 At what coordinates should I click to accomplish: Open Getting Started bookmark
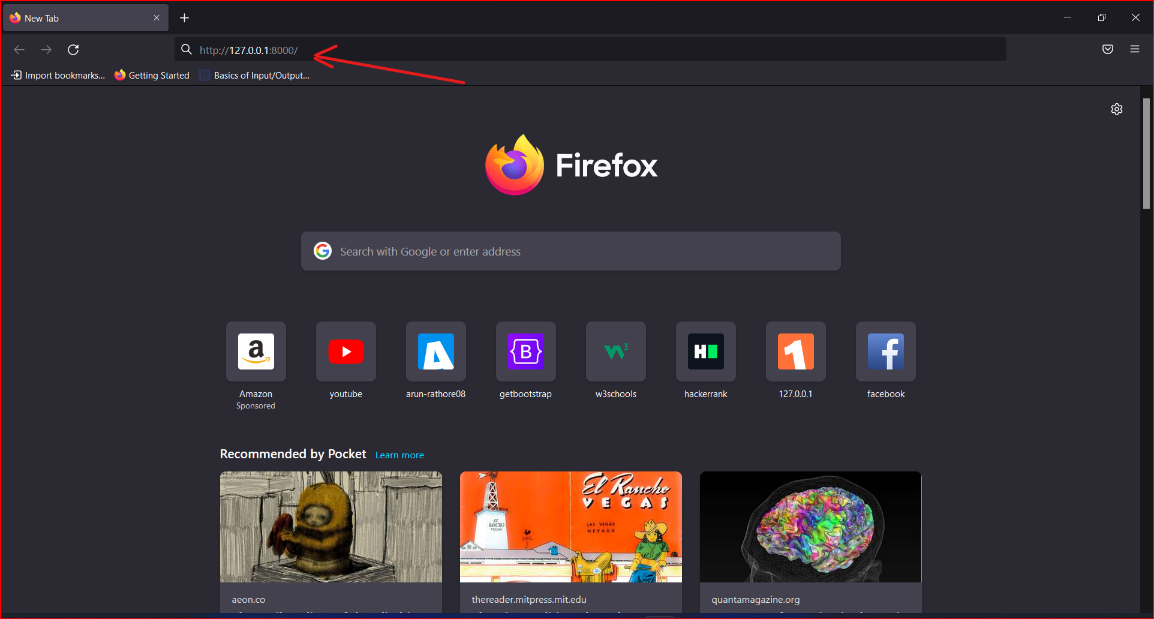pyautogui.click(x=152, y=76)
